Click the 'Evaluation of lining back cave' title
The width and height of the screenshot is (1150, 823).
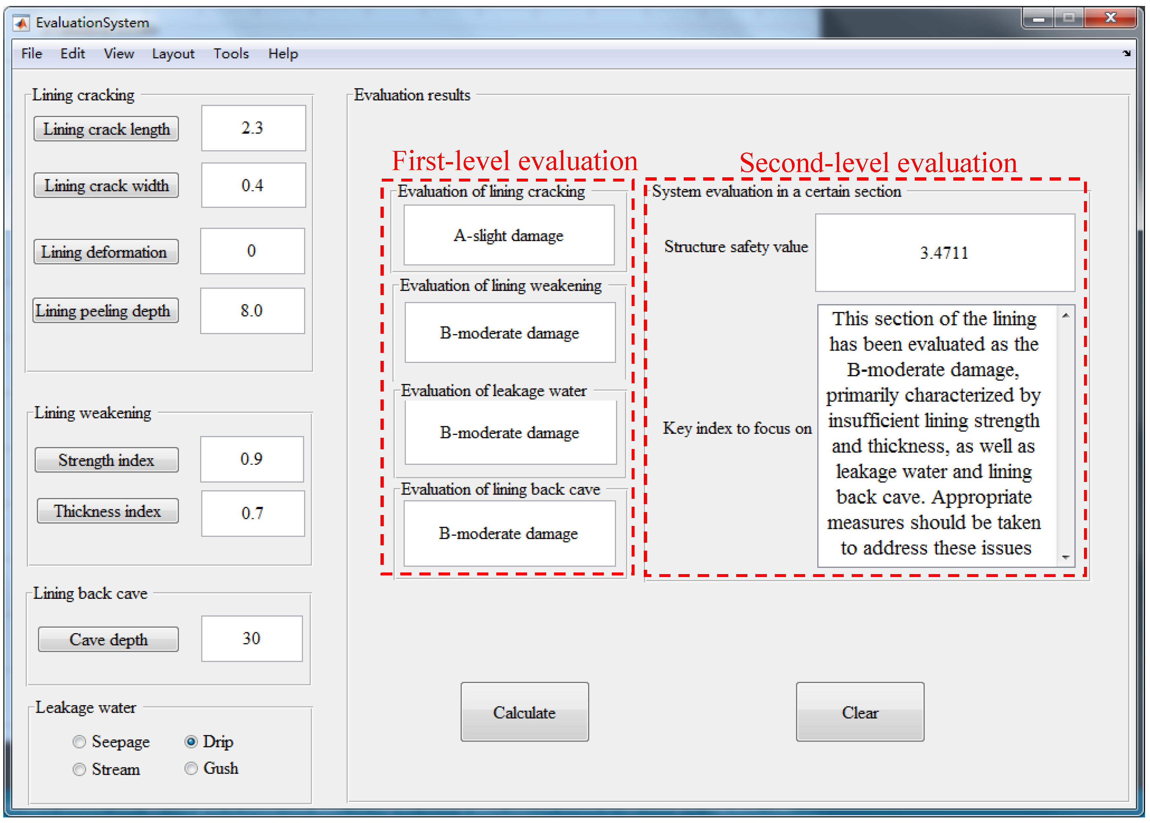501,489
